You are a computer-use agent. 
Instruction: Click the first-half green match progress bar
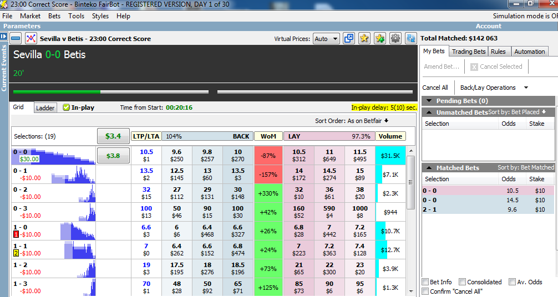[x=111, y=92]
